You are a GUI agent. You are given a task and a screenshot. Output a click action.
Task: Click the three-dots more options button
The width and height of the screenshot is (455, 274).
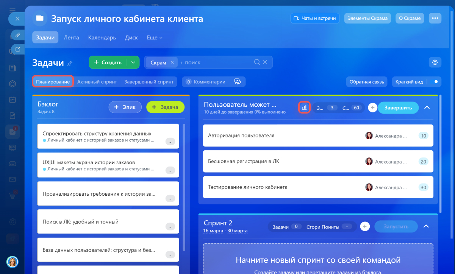(435, 18)
